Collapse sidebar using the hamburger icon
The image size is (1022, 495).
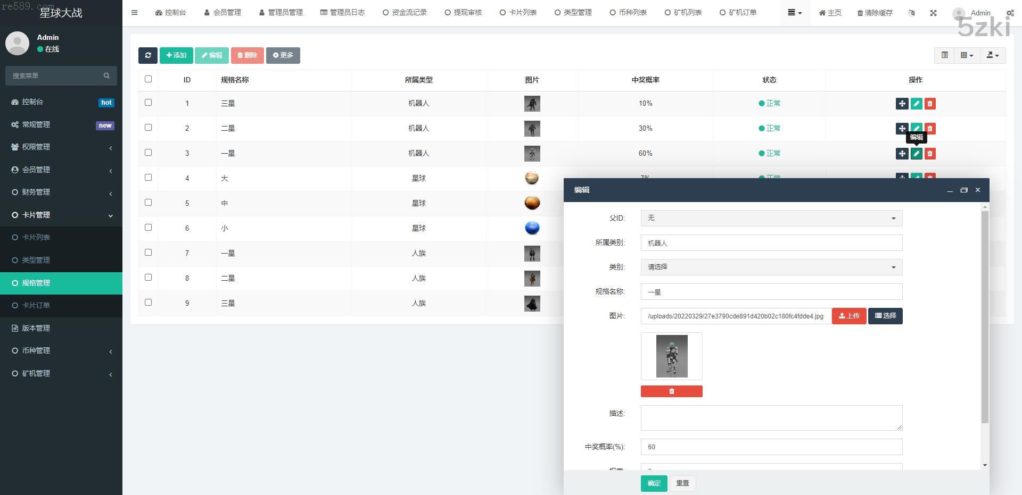pyautogui.click(x=135, y=13)
